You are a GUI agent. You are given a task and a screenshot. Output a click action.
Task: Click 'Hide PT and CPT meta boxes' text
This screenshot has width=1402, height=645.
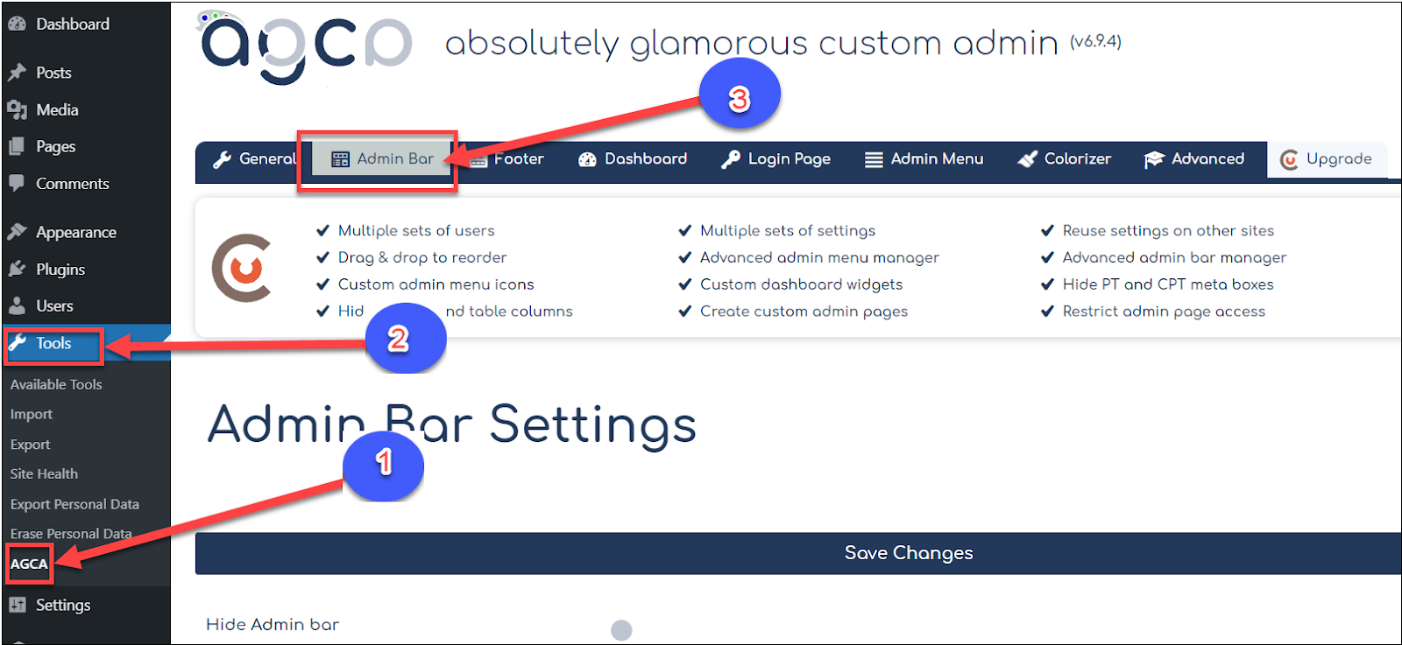1168,284
